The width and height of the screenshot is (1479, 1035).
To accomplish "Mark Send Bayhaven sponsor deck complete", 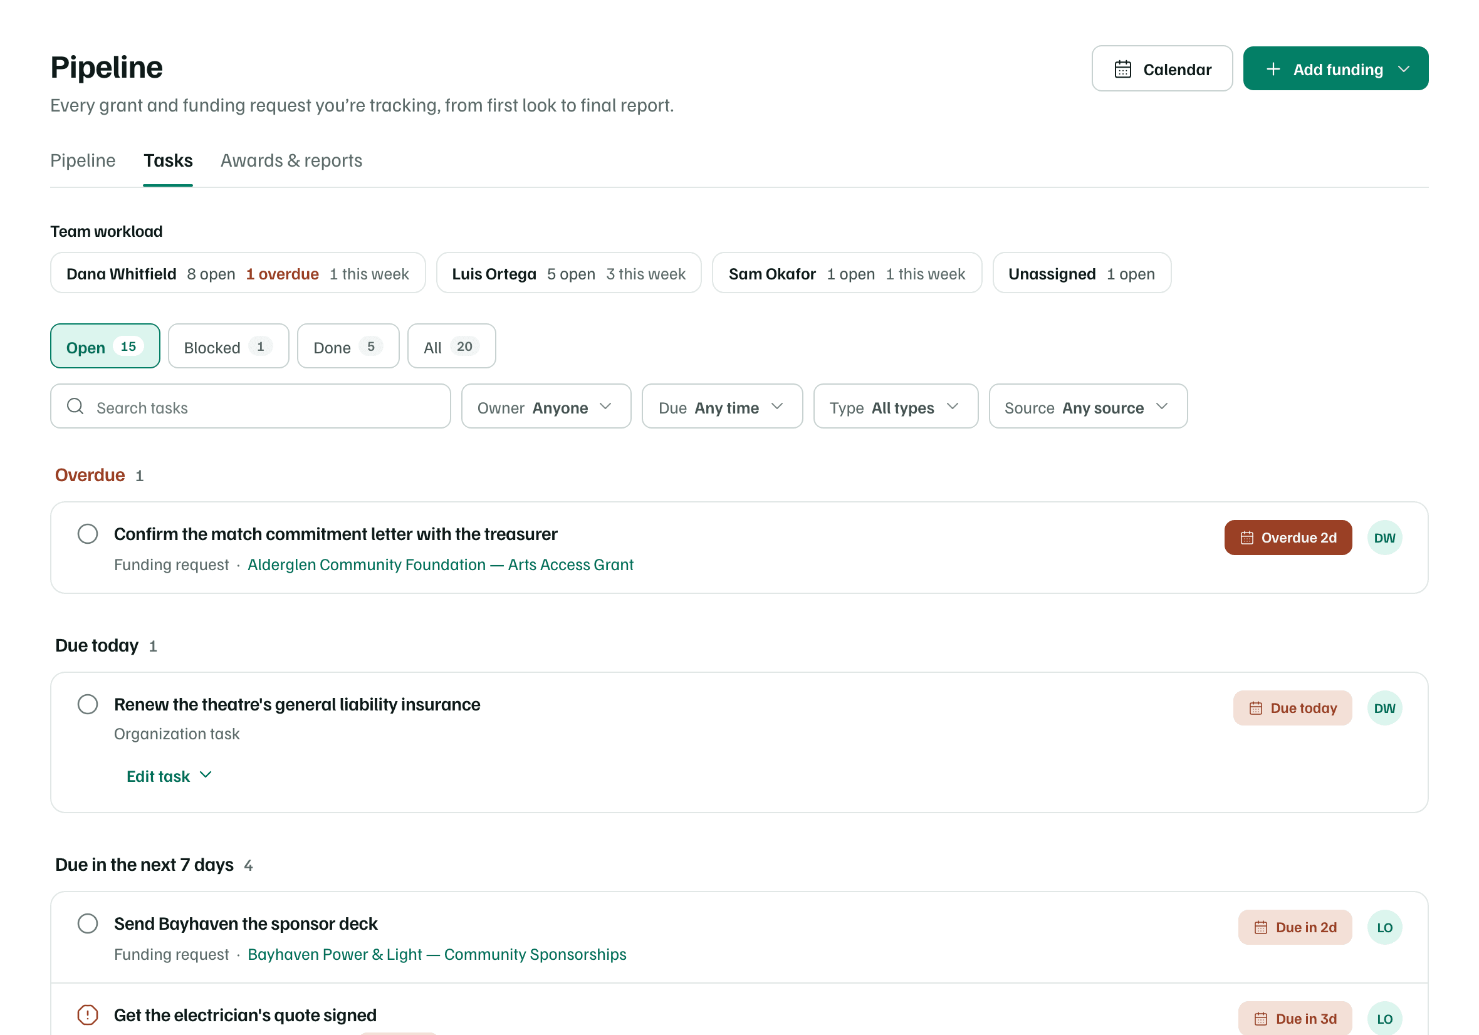I will click(x=88, y=923).
